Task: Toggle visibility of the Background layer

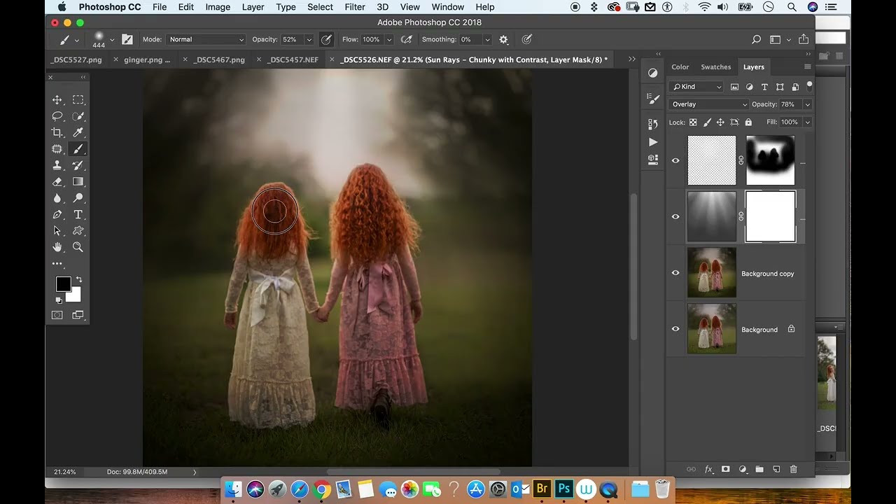Action: click(x=675, y=329)
